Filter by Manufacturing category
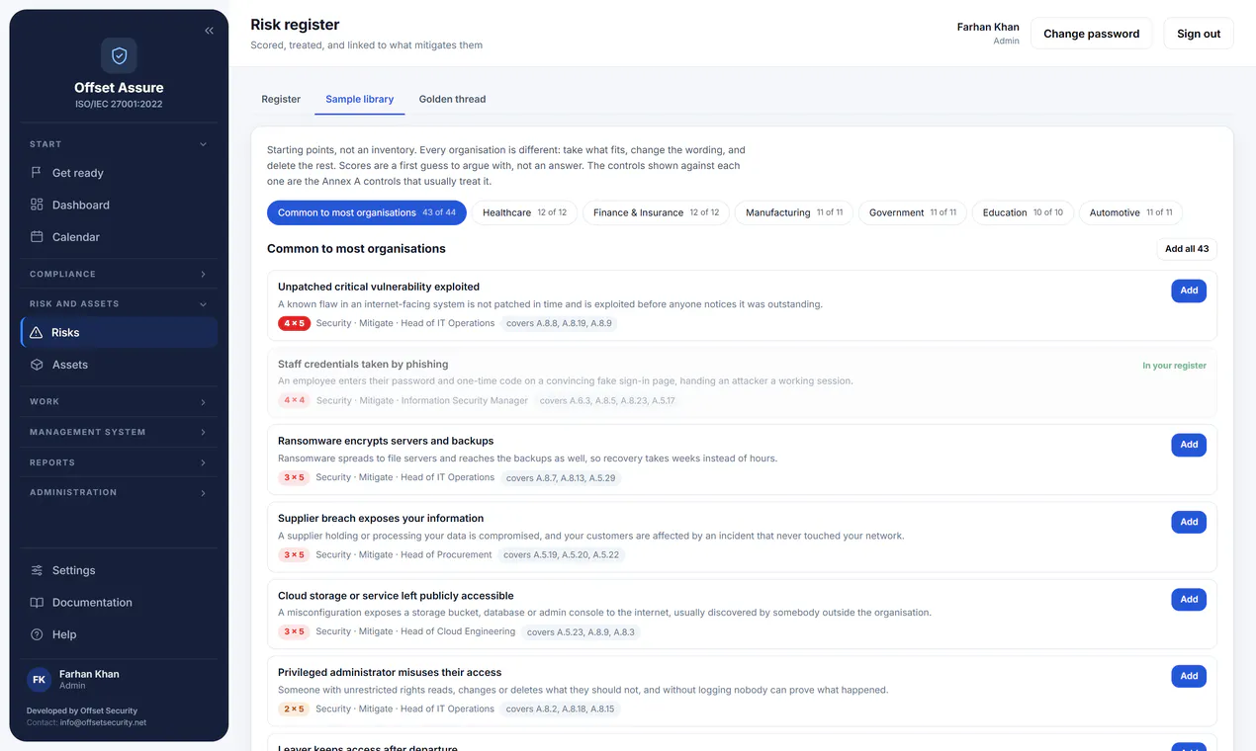This screenshot has height=751, width=1256. coord(794,212)
